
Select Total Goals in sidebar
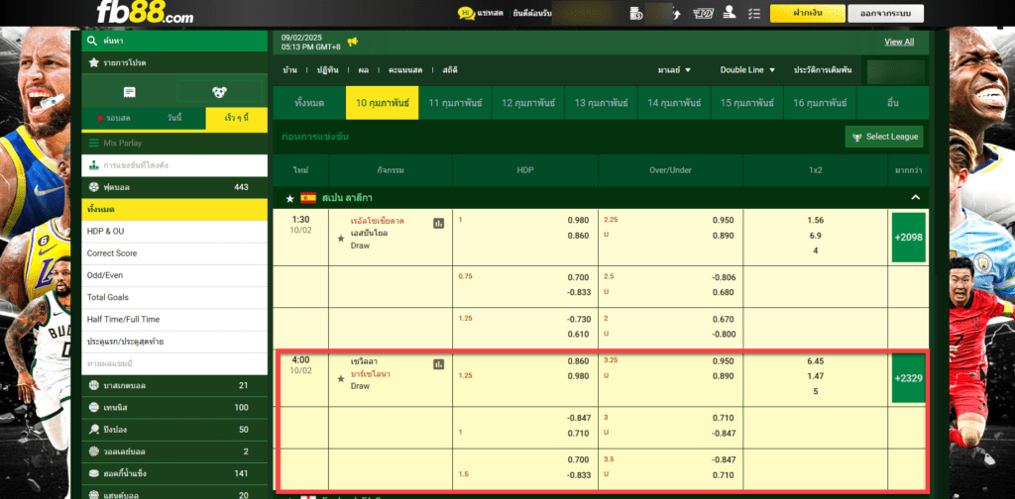click(174, 297)
